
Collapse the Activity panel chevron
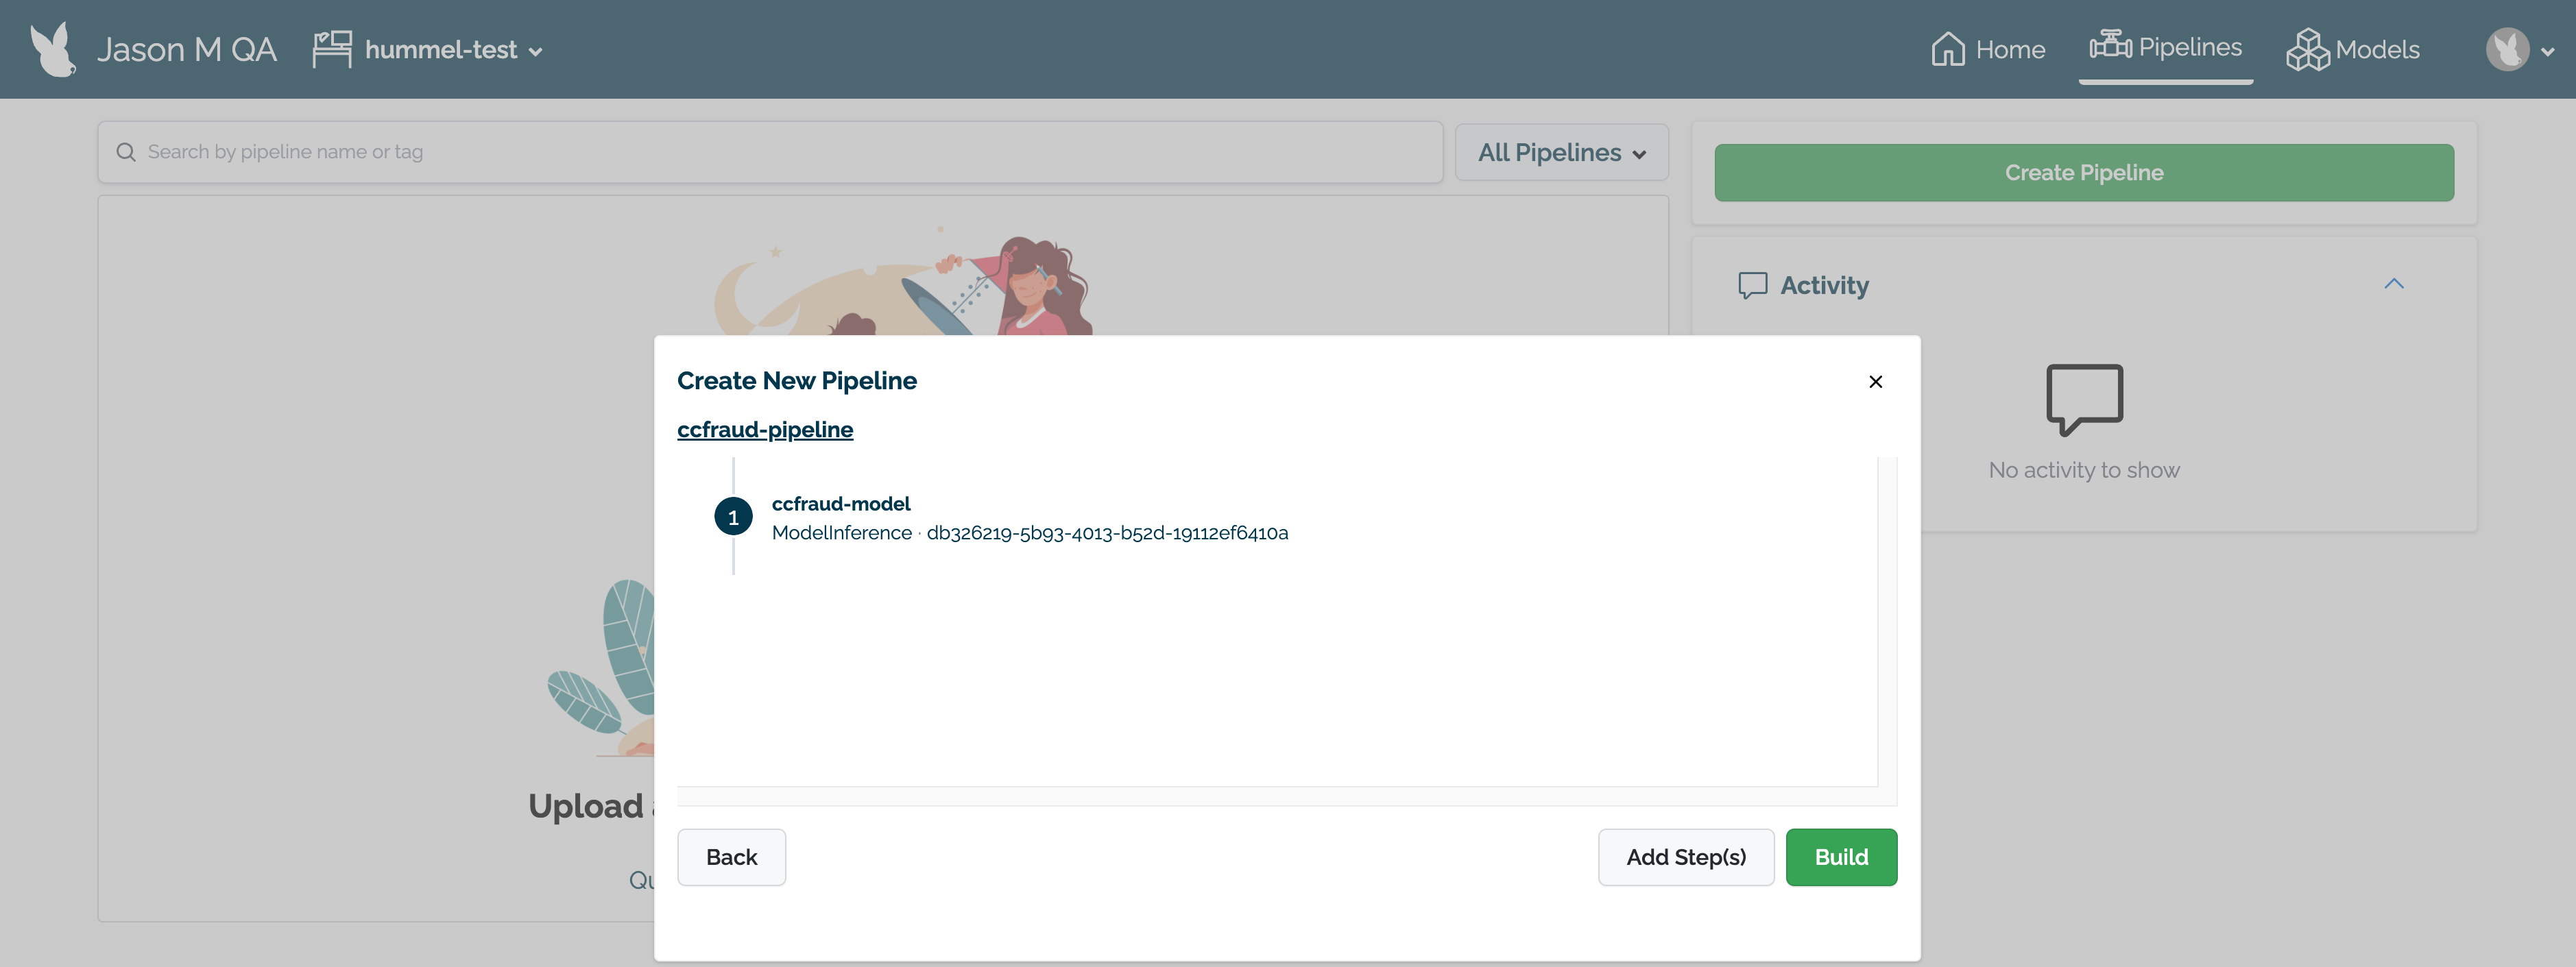tap(2393, 284)
